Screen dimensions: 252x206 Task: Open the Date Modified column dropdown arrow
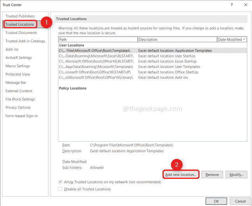pos(244,40)
